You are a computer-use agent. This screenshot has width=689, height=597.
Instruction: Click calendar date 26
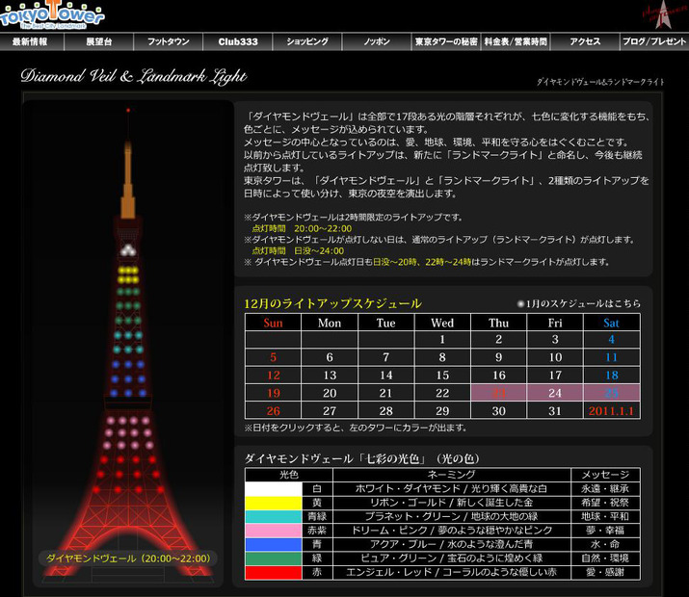274,411
